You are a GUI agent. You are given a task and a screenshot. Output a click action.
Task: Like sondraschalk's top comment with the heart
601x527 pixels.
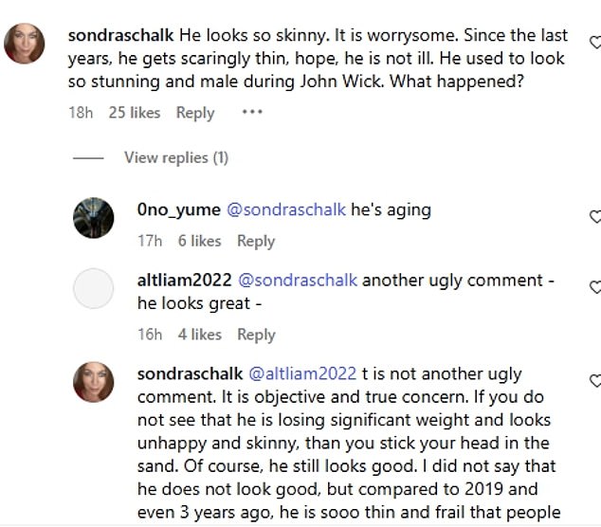coord(594,43)
